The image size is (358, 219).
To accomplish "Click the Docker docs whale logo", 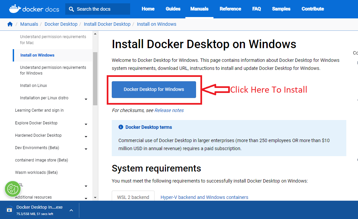I will (x=14, y=9).
